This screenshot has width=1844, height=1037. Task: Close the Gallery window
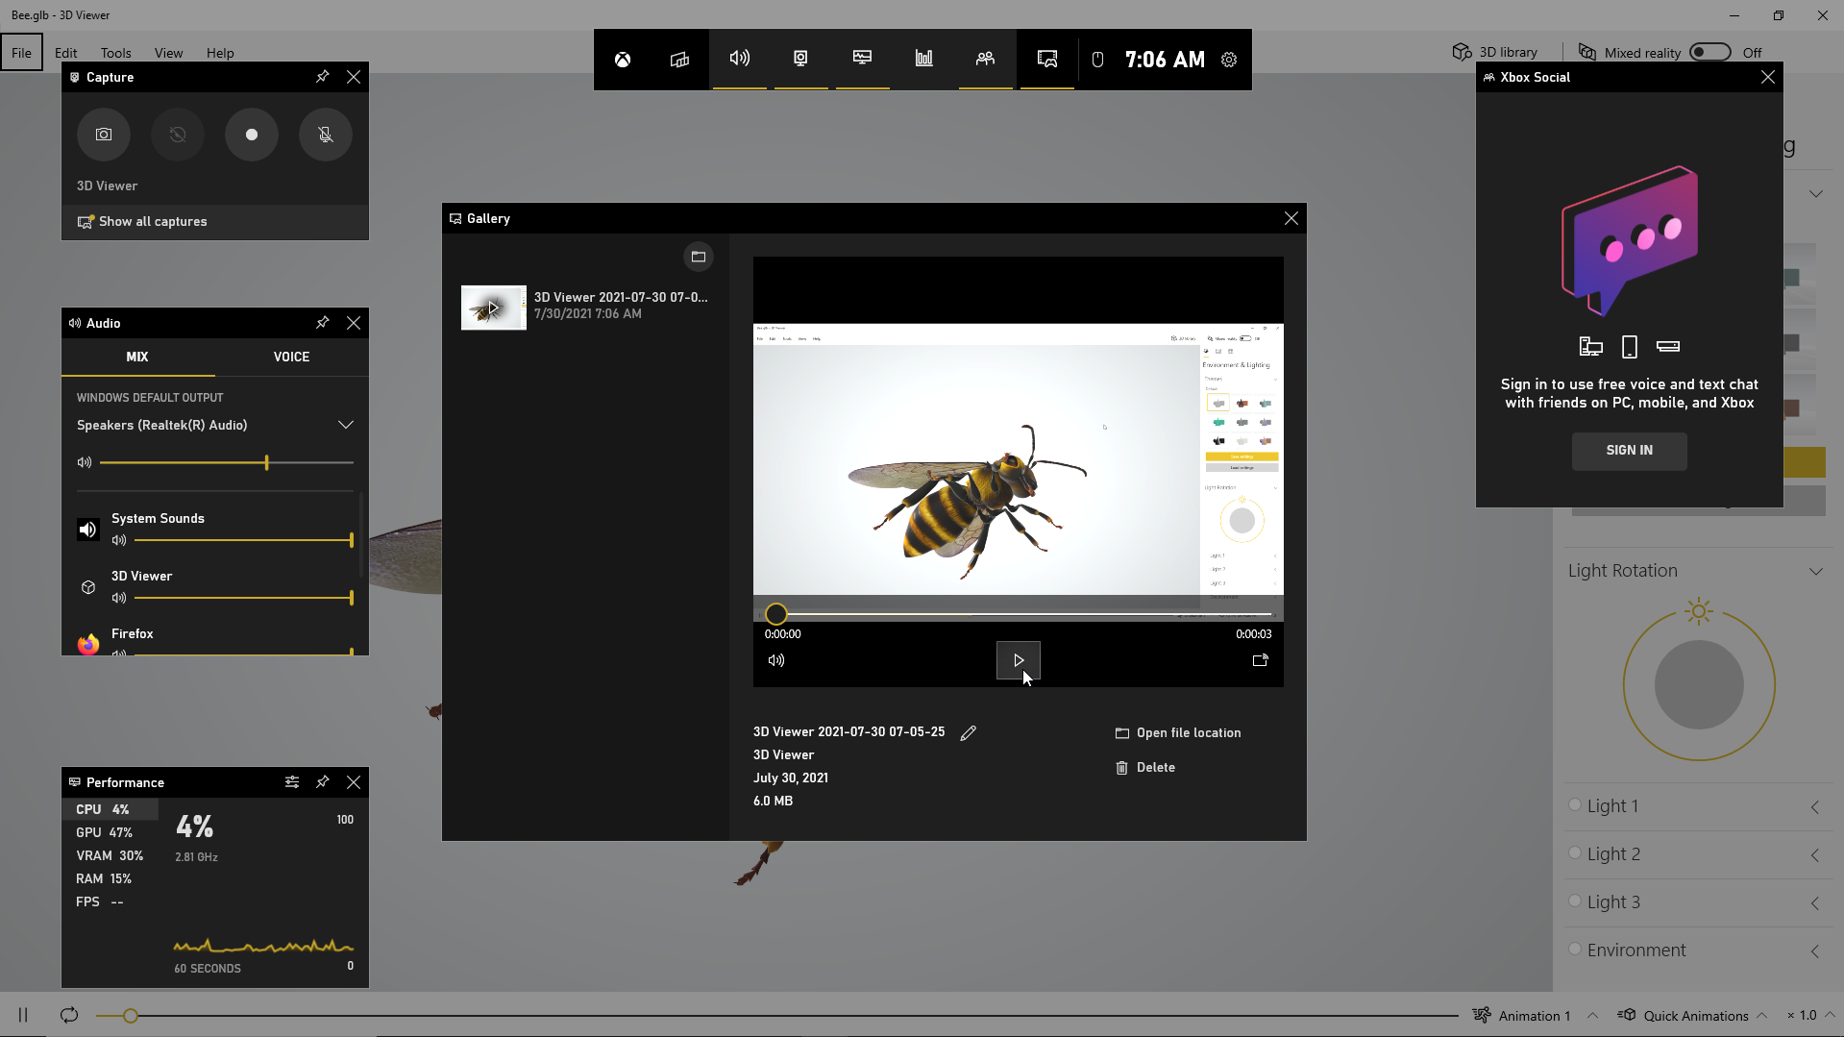tap(1291, 218)
